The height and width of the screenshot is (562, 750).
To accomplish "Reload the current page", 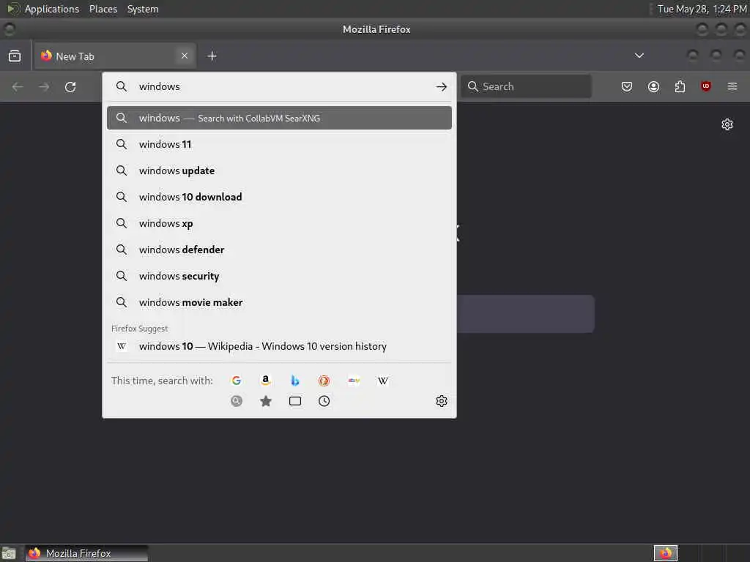I will 70,86.
